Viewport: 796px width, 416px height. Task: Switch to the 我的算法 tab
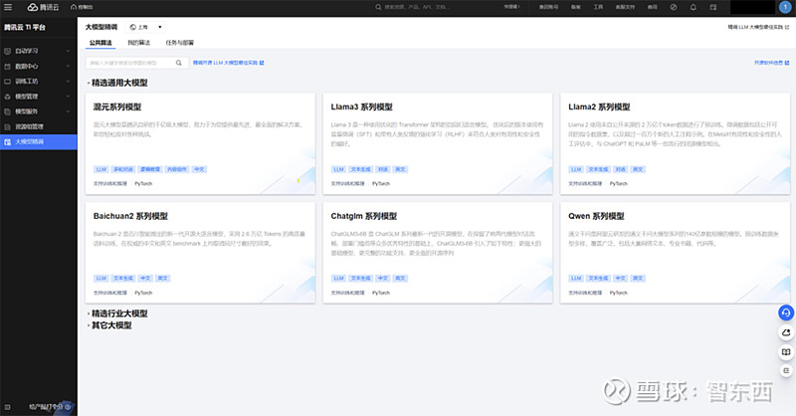pyautogui.click(x=139, y=44)
